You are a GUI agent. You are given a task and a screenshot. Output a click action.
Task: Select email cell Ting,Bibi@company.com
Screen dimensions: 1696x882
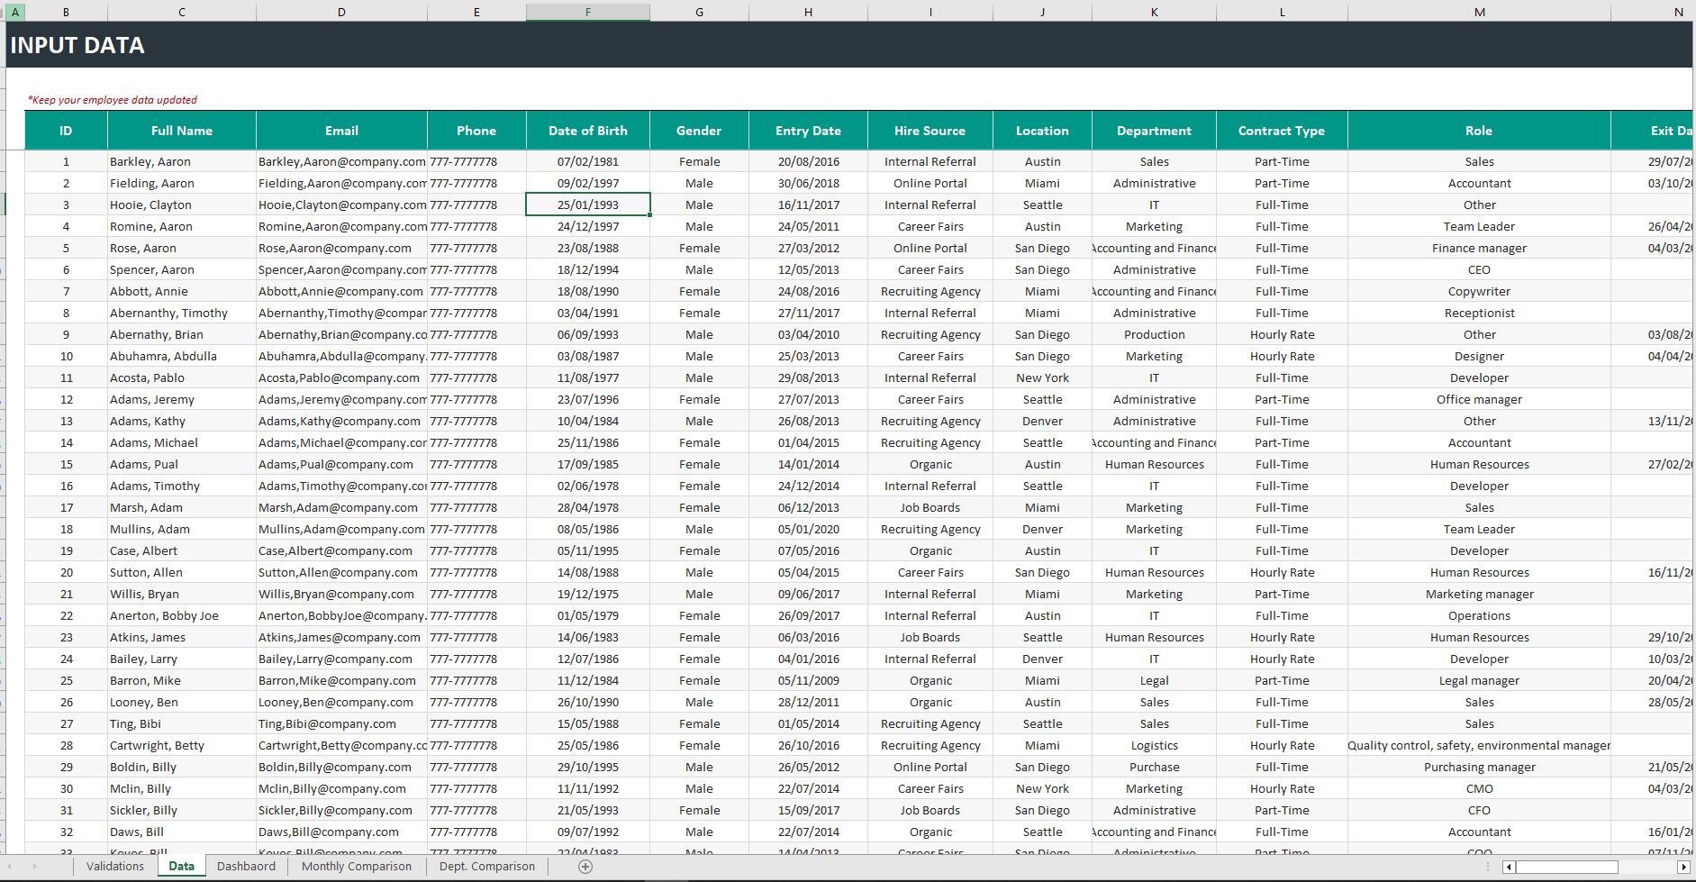pos(341,723)
